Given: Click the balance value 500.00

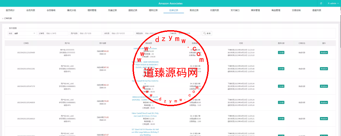Looking at the screenshot, I should pyautogui.click(x=106, y=51).
